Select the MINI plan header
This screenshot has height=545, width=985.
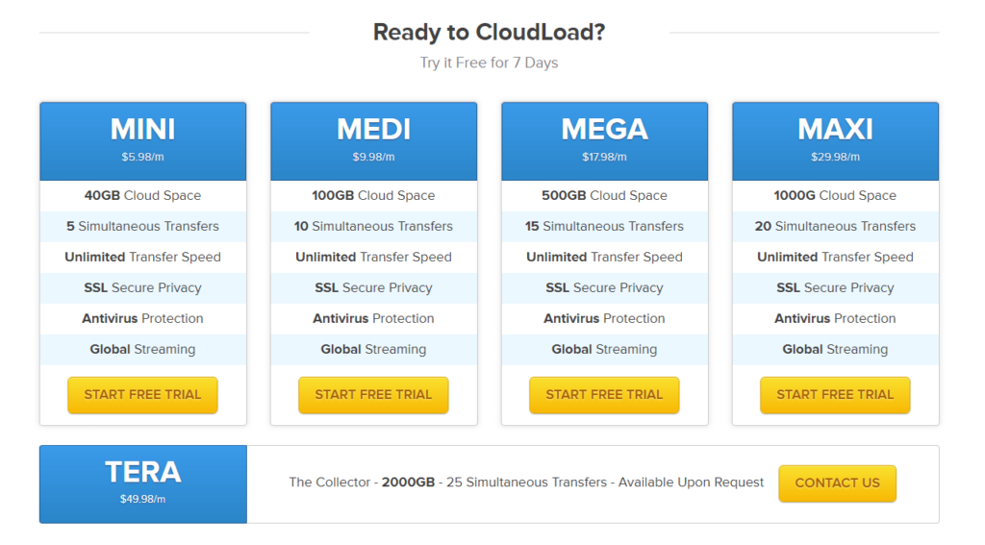pyautogui.click(x=142, y=141)
